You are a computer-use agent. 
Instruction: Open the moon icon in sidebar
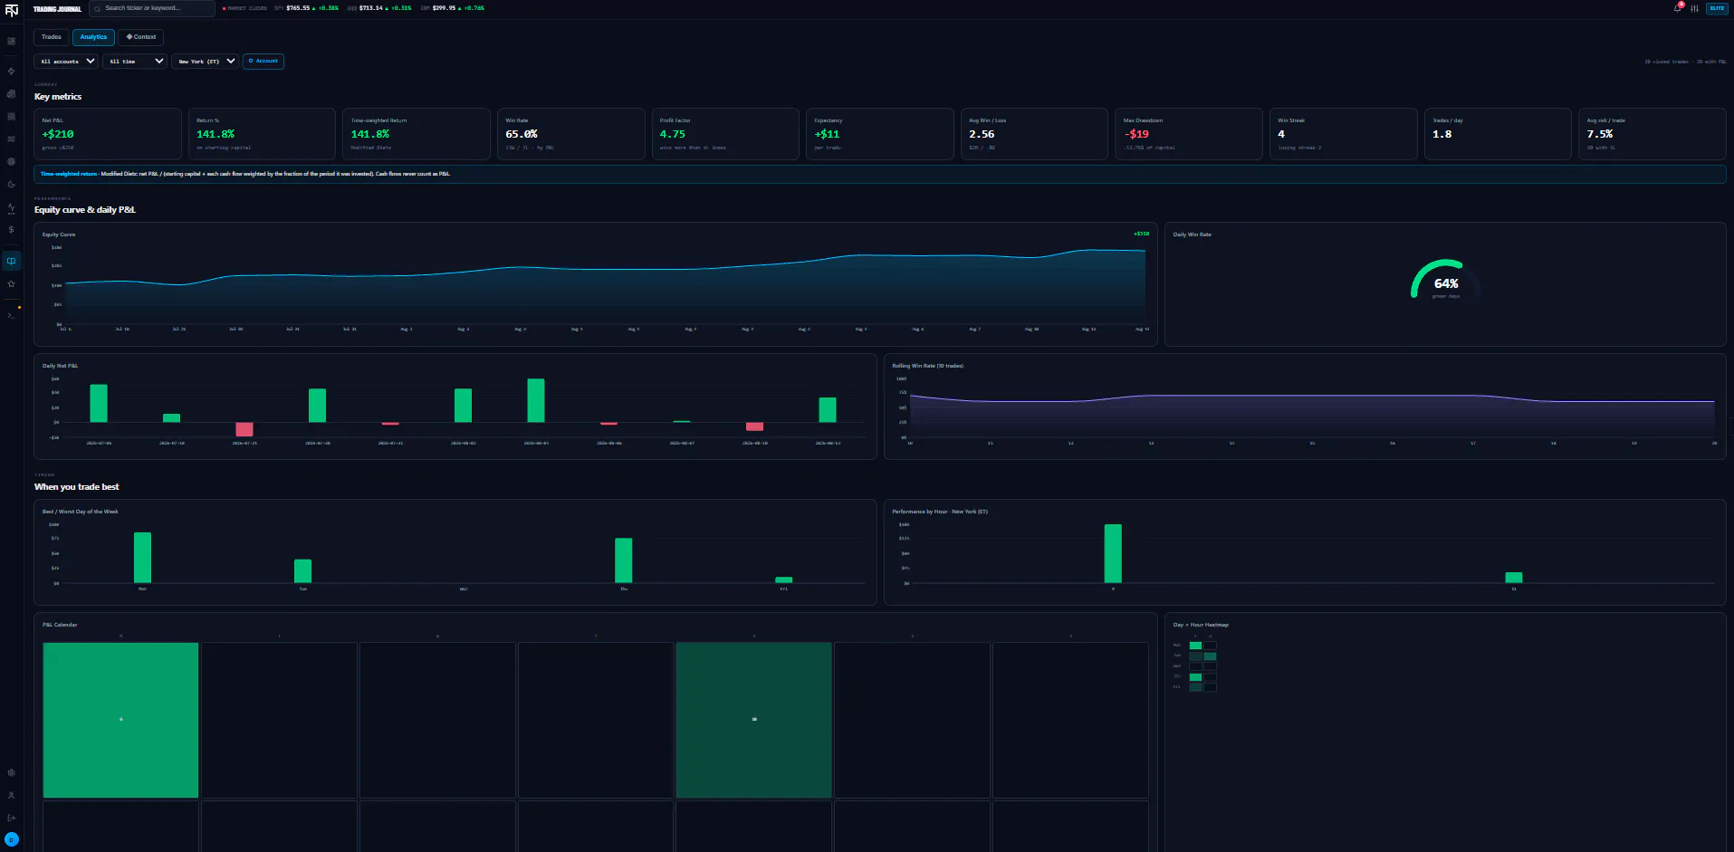pyautogui.click(x=11, y=185)
